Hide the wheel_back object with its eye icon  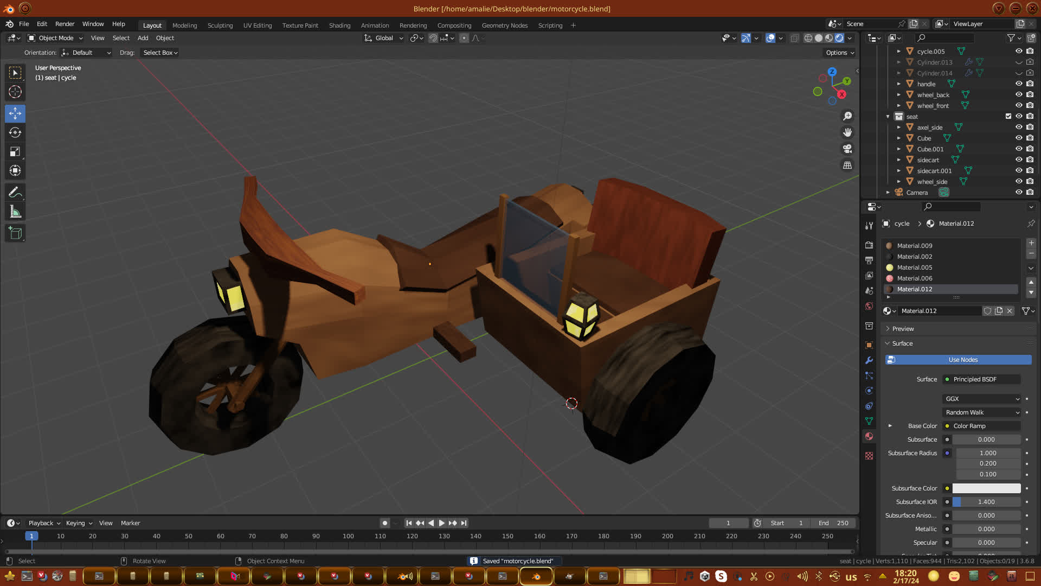click(1019, 94)
